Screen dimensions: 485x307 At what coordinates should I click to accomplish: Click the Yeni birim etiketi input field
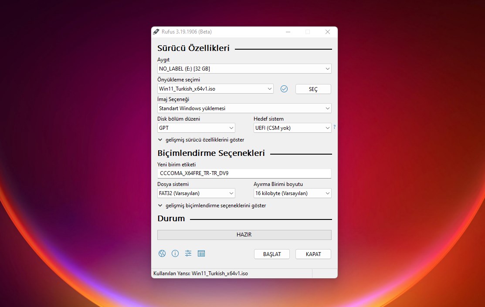244,173
